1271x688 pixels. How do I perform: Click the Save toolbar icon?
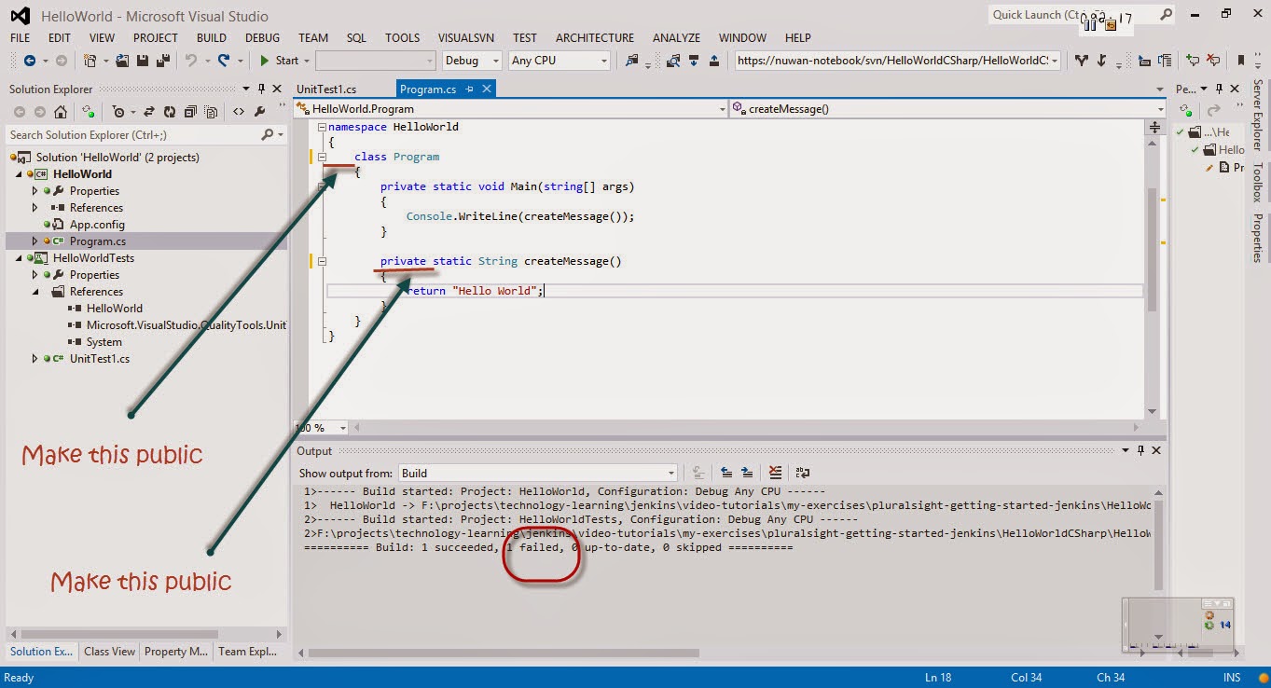click(143, 61)
